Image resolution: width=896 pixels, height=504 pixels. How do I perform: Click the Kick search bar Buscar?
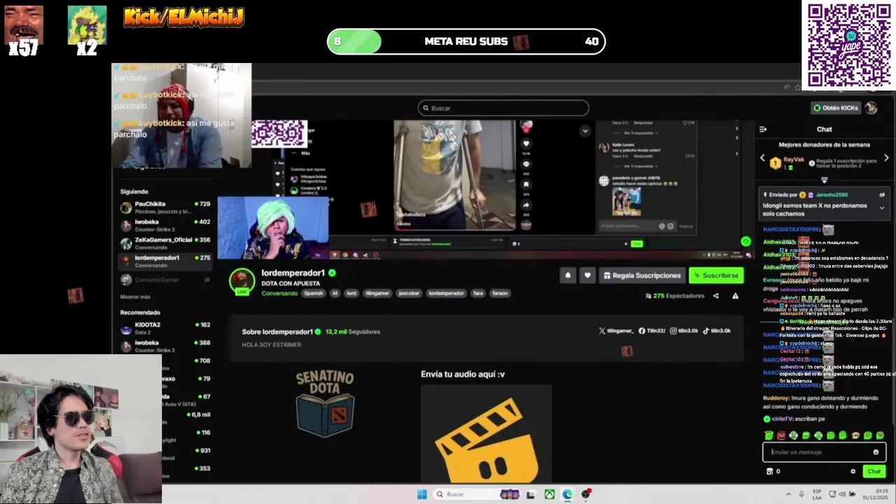pos(503,108)
